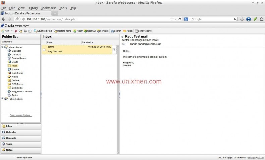Click the Inbox shortcut bar button
Viewport: 265px width, 160px height.
click(21, 126)
